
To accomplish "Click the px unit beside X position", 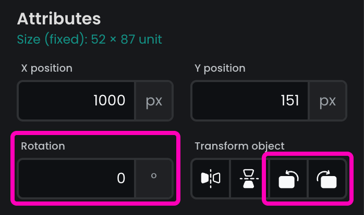I will [154, 100].
